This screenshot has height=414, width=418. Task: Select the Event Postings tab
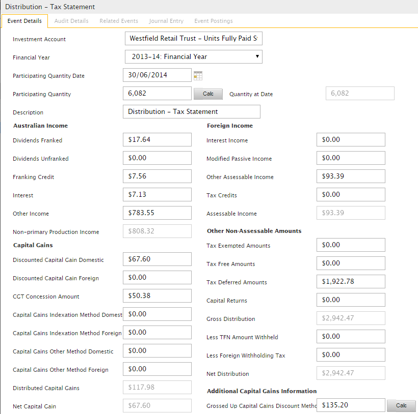(x=214, y=21)
